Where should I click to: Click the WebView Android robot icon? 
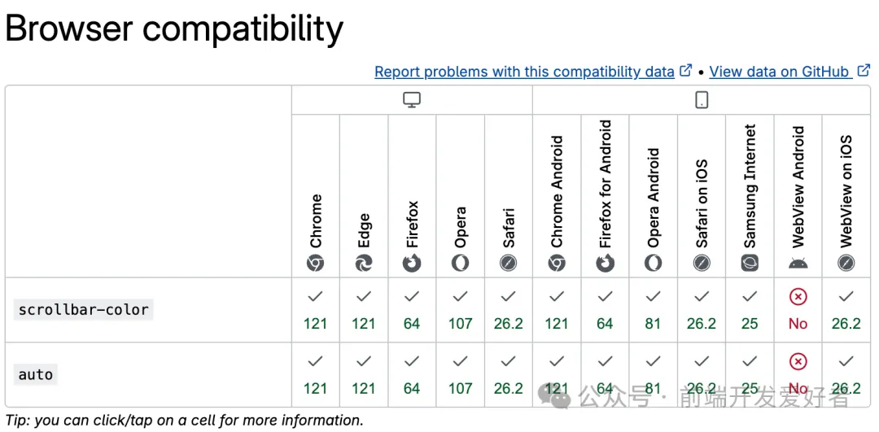pos(798,263)
